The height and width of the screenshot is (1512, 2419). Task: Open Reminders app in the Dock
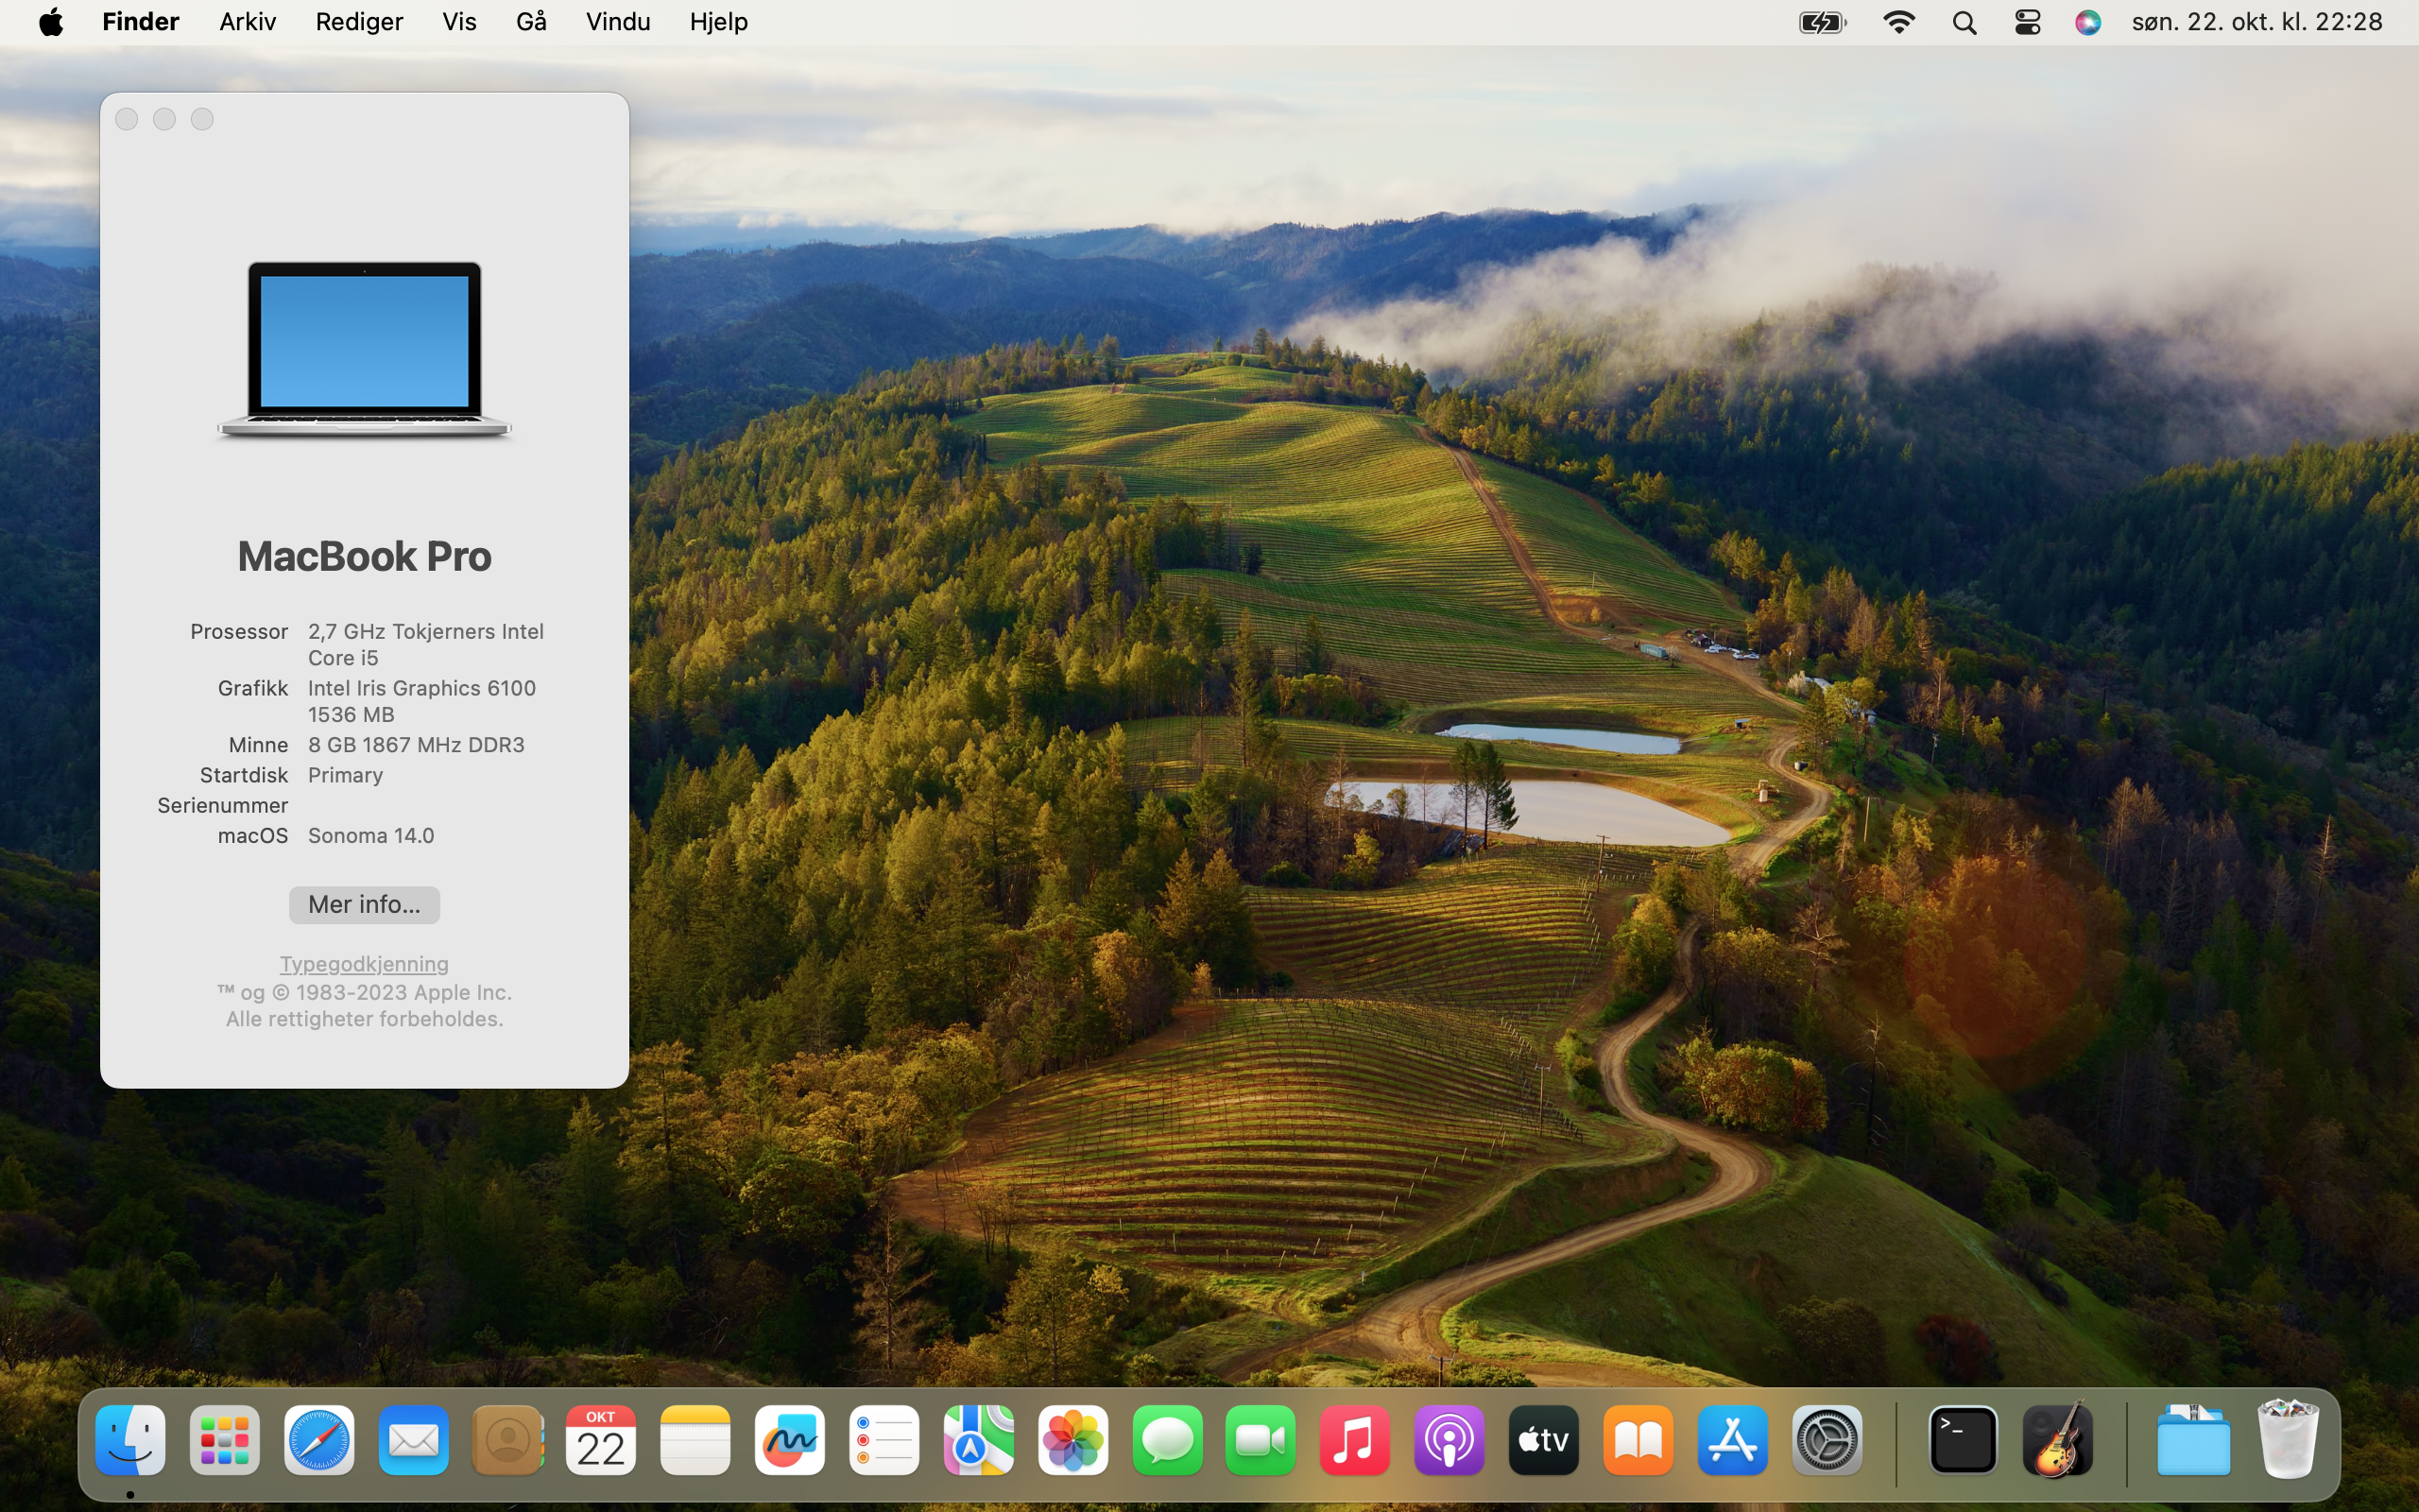pyautogui.click(x=884, y=1440)
